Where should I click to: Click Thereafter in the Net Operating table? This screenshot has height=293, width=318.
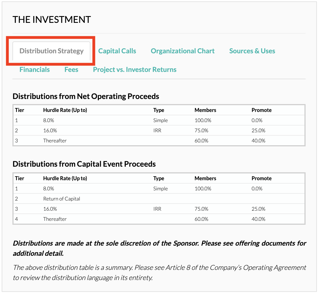55,141
